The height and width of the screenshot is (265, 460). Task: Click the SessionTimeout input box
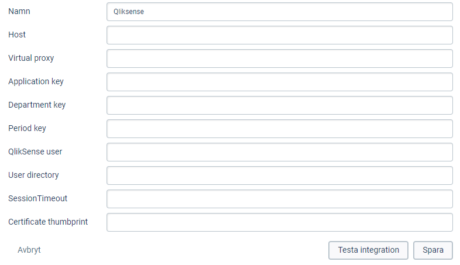[279, 199]
